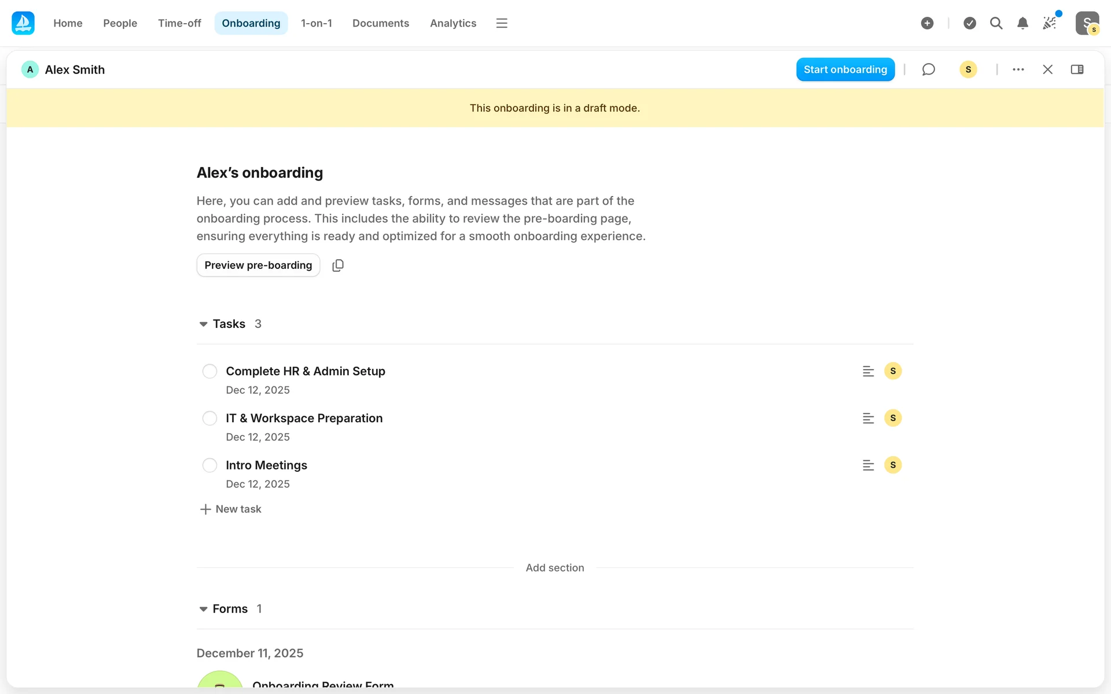Check off IT & Workspace Preparation task
The height and width of the screenshot is (694, 1111).
pos(209,418)
